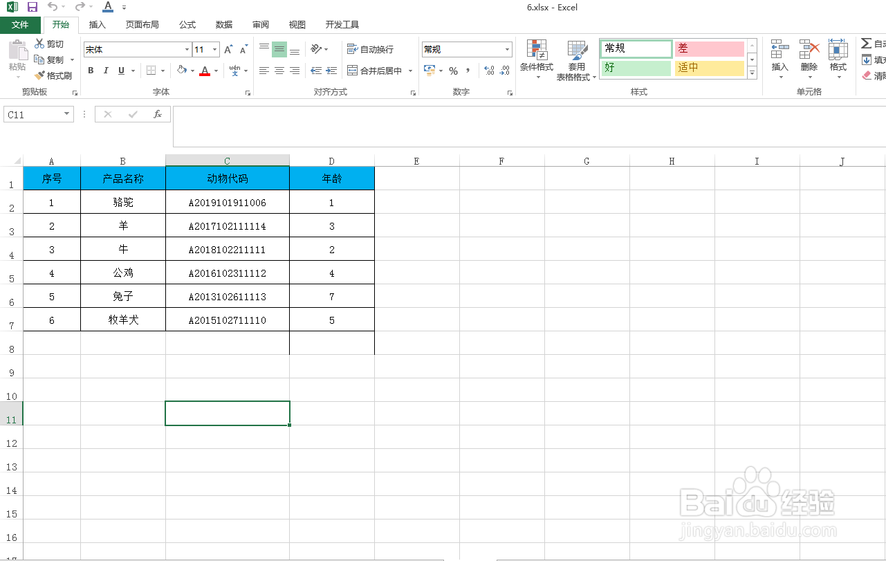The height and width of the screenshot is (561, 886).
Task: Open the 文件 (File) tab
Action: pos(20,25)
